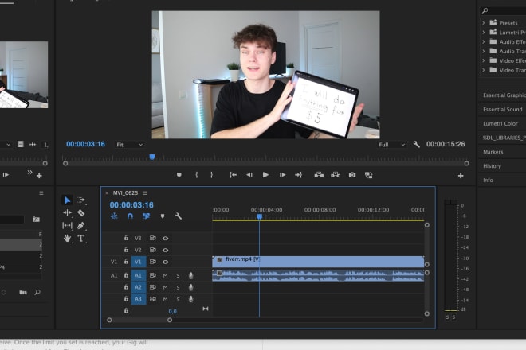The width and height of the screenshot is (526, 350).
Task: Open the Essential Sound panel
Action: 502,109
